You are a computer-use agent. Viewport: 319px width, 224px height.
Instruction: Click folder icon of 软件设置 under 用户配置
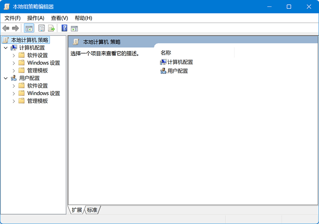click(x=22, y=86)
